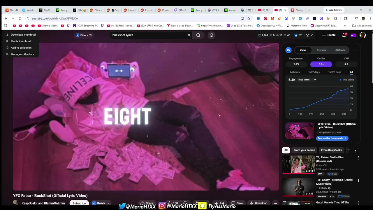Select the 1st 28 days range
The image size is (373, 210).
point(335,72)
